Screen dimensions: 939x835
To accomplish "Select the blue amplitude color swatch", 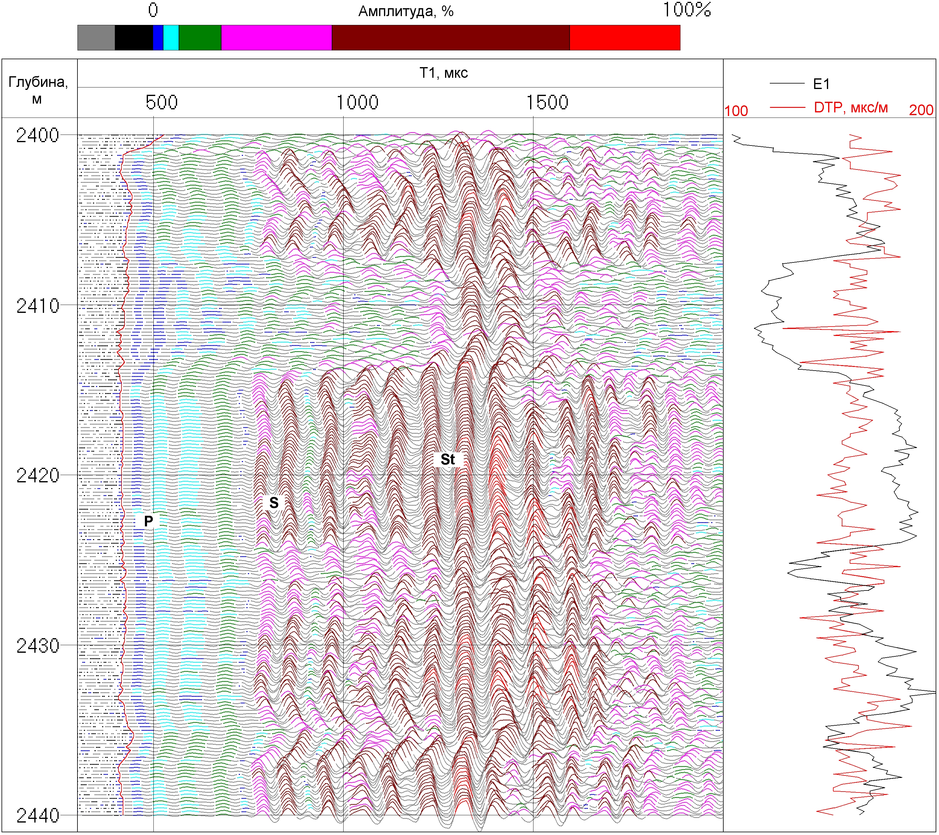I will [158, 38].
